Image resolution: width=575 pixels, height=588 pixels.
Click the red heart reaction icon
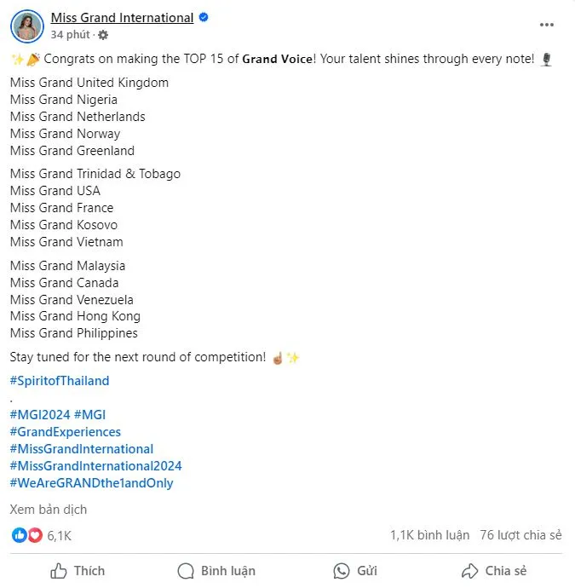(34, 535)
